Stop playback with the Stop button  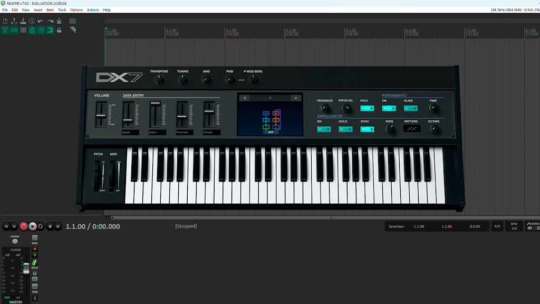tap(50, 226)
